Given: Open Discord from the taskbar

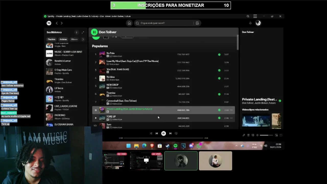Looking at the screenshot, I should click(191, 146).
